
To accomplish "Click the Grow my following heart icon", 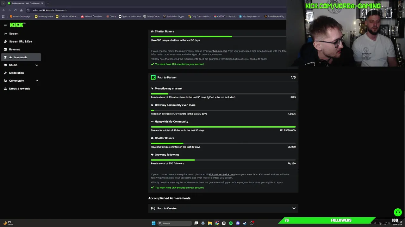I will 152,155.
